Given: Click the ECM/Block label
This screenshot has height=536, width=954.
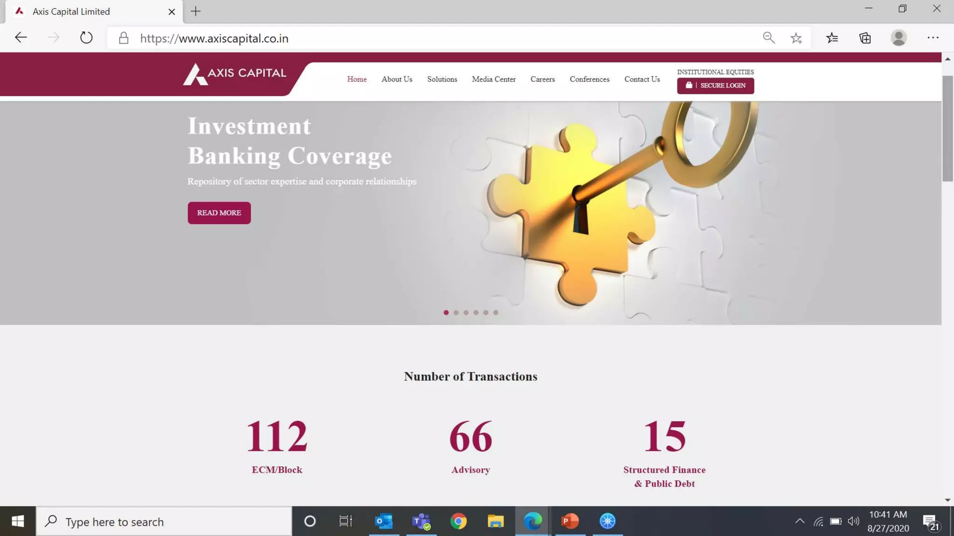Looking at the screenshot, I should coord(277,470).
